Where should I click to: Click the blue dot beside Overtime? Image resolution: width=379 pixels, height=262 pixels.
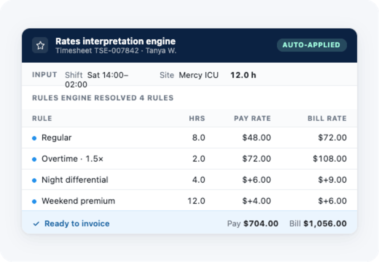34,159
